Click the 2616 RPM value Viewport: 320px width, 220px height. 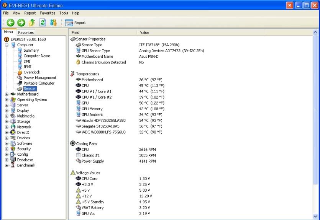pos(147,150)
